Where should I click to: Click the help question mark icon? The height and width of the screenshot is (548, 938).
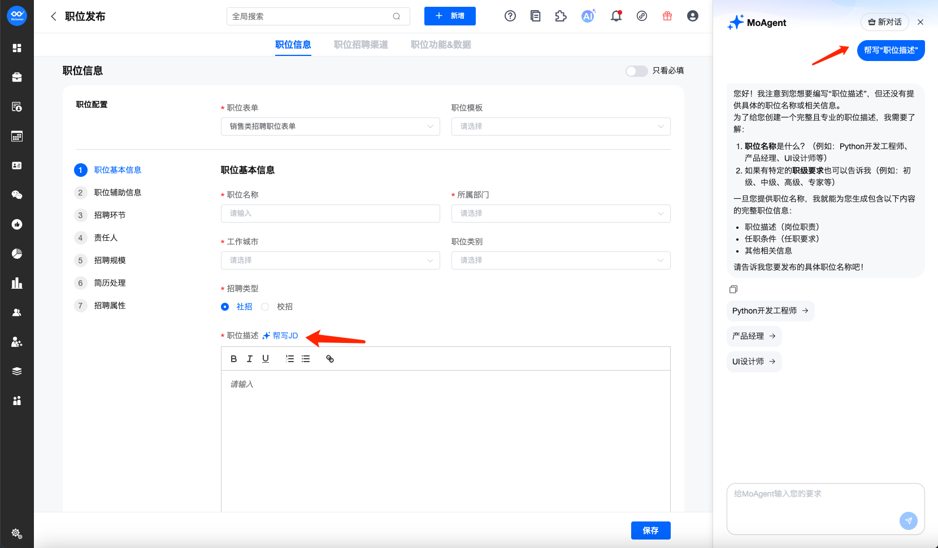tap(510, 16)
